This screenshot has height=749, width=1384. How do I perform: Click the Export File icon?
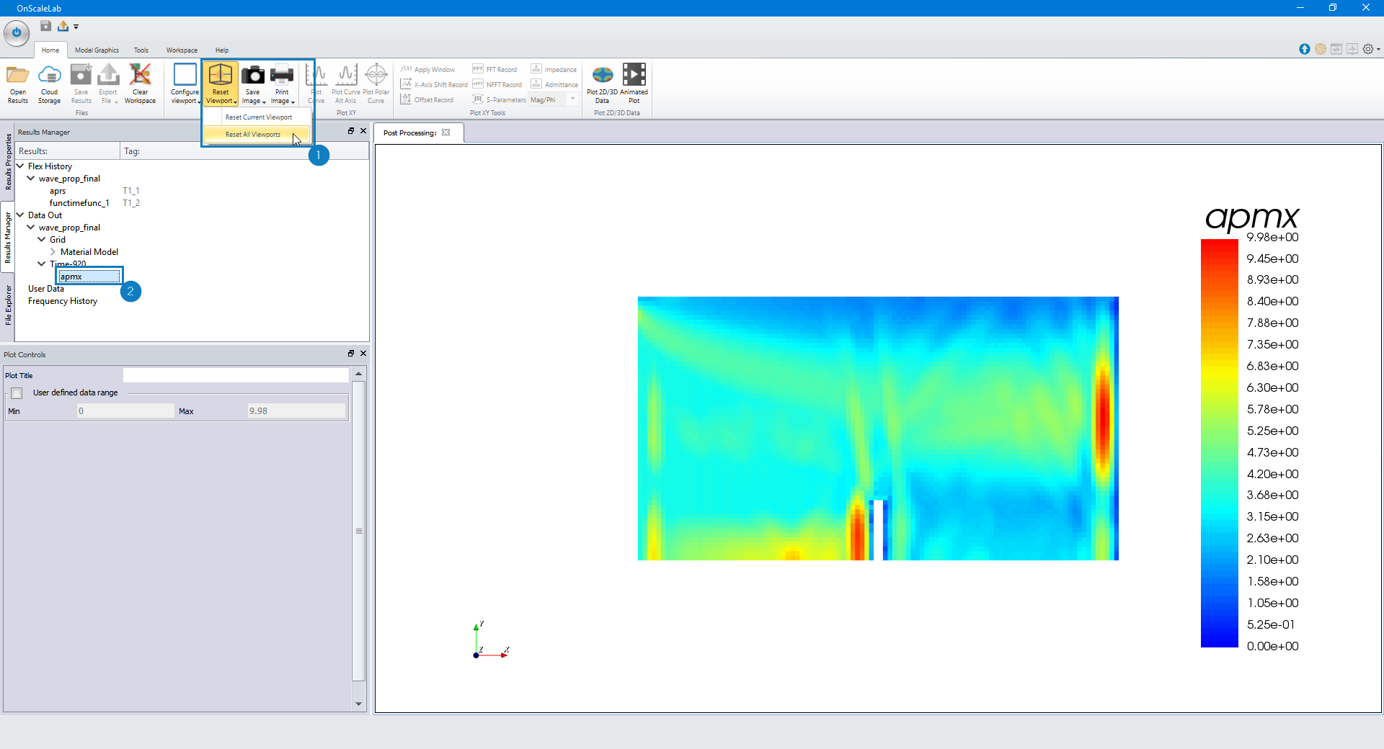click(108, 75)
